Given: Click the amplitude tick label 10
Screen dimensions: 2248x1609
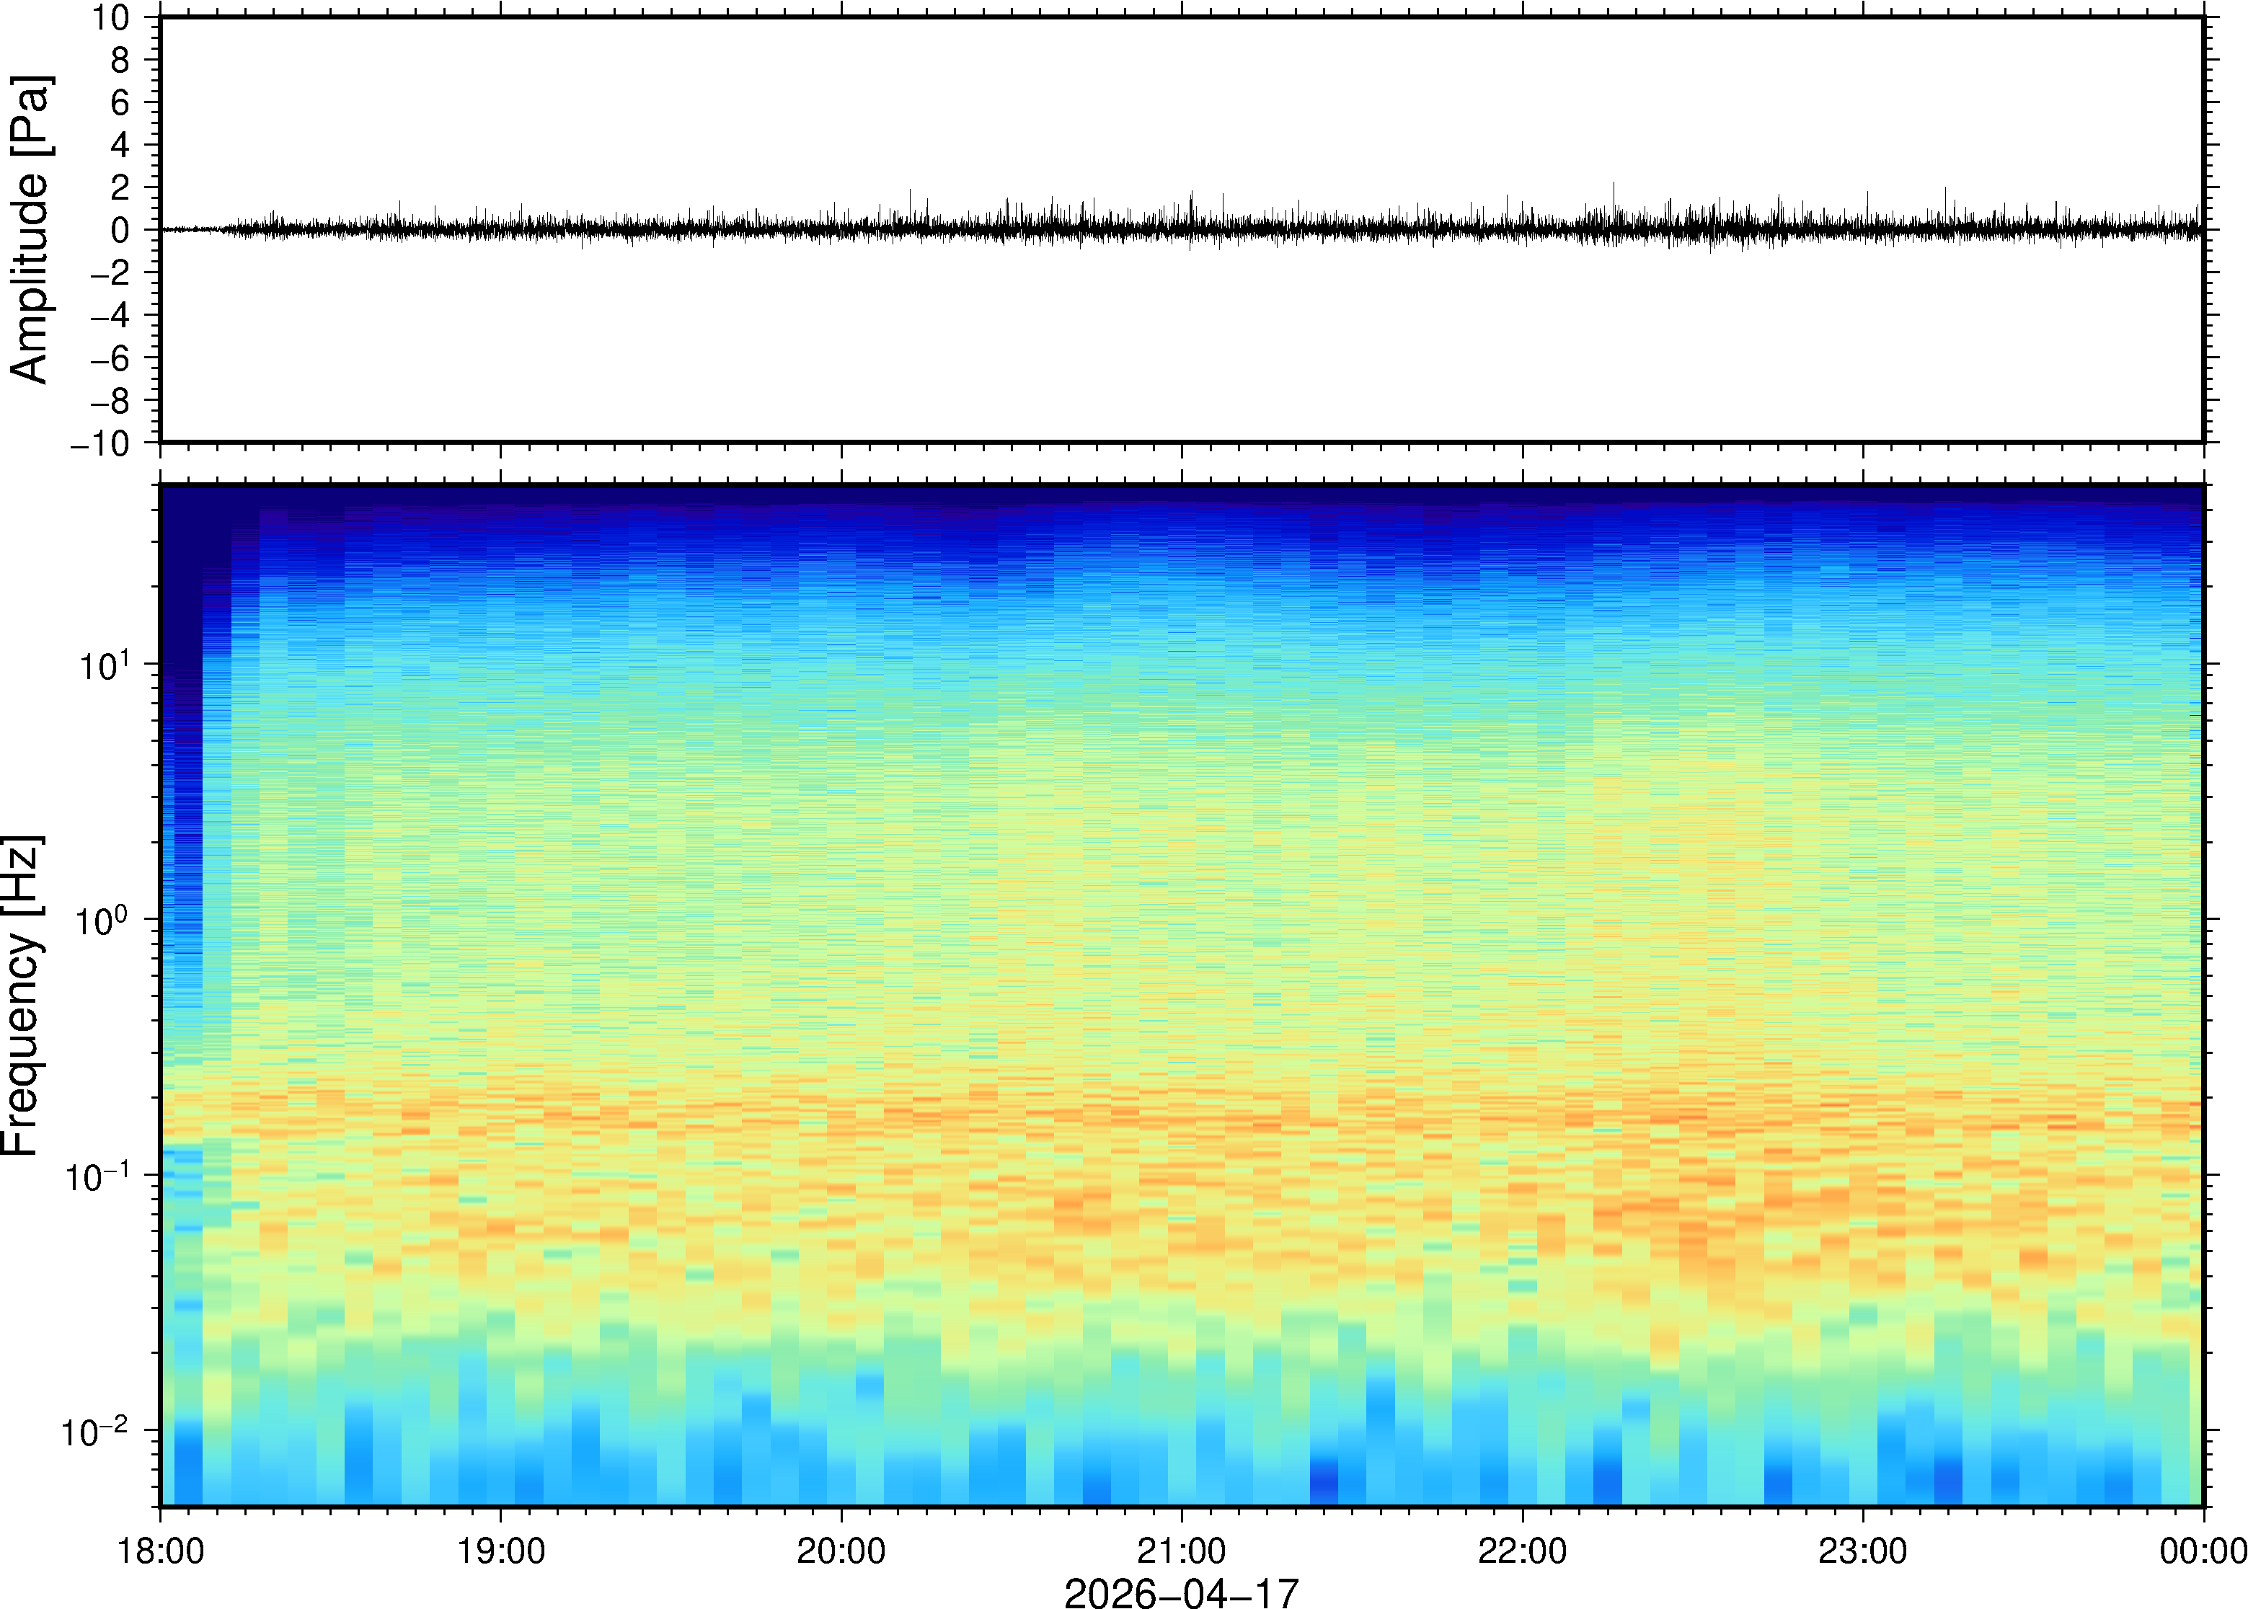Looking at the screenshot, I should click(x=111, y=17).
